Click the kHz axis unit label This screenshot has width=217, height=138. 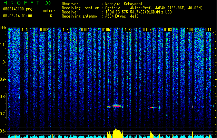pyautogui.click(x=3, y=28)
